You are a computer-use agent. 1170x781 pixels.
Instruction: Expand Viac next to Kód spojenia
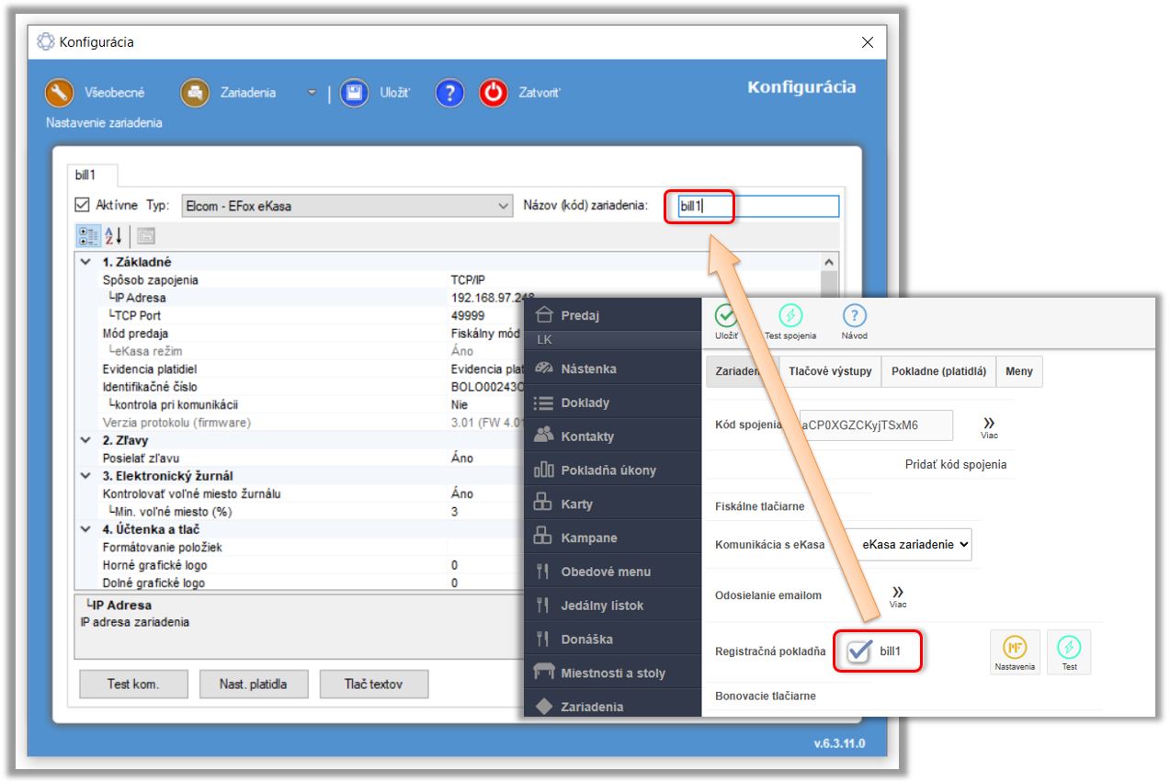pos(989,425)
